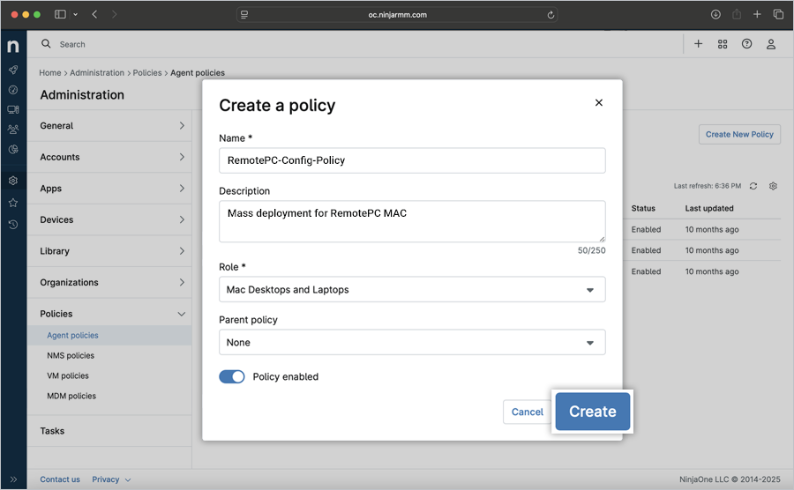Click the refresh icon beside Last refresh
Viewport: 794px width, 490px height.
753,186
